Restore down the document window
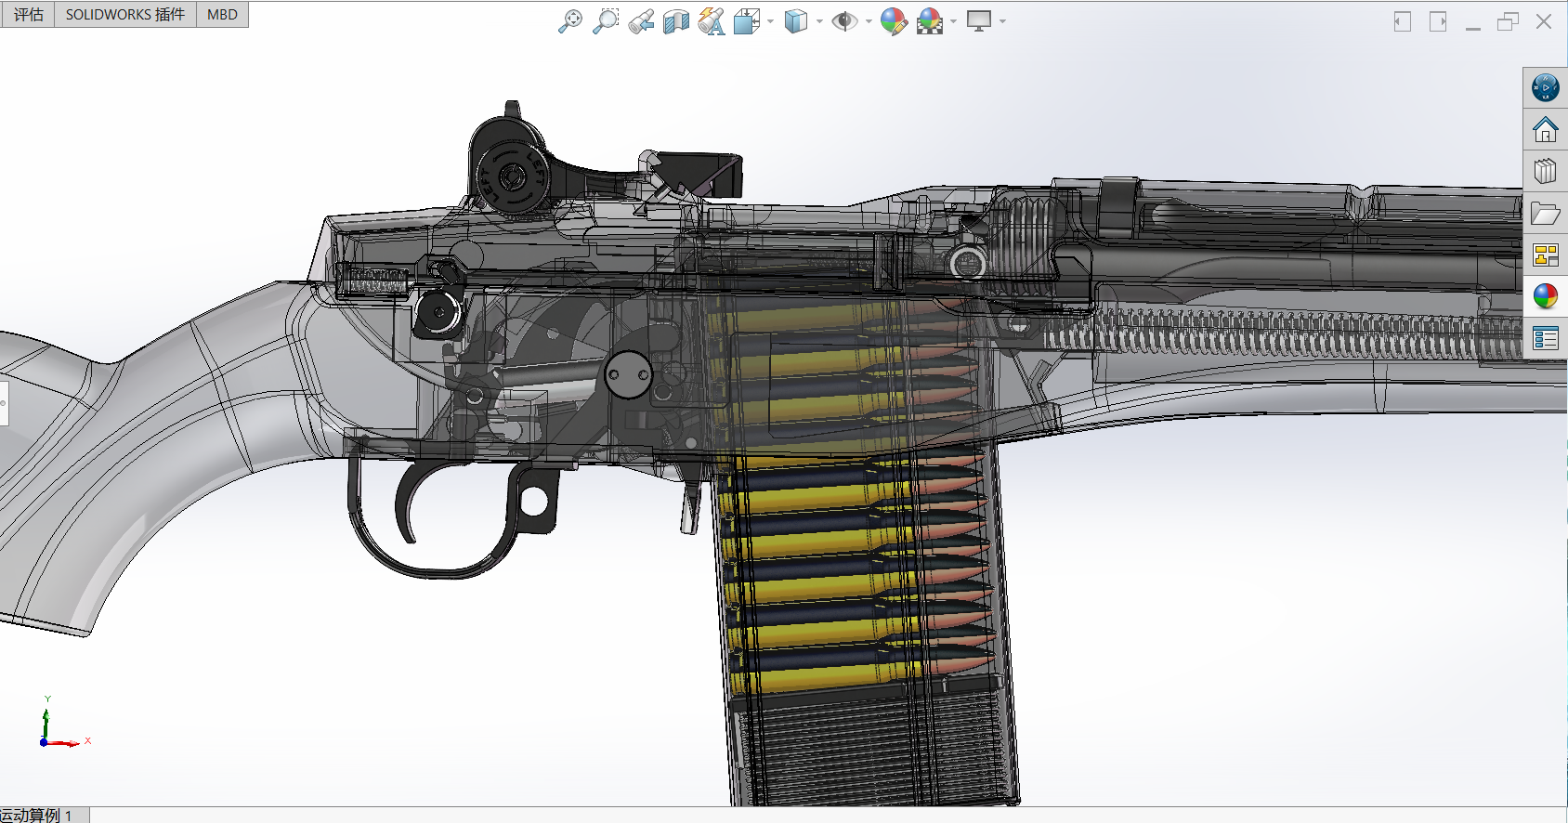 point(1508,21)
